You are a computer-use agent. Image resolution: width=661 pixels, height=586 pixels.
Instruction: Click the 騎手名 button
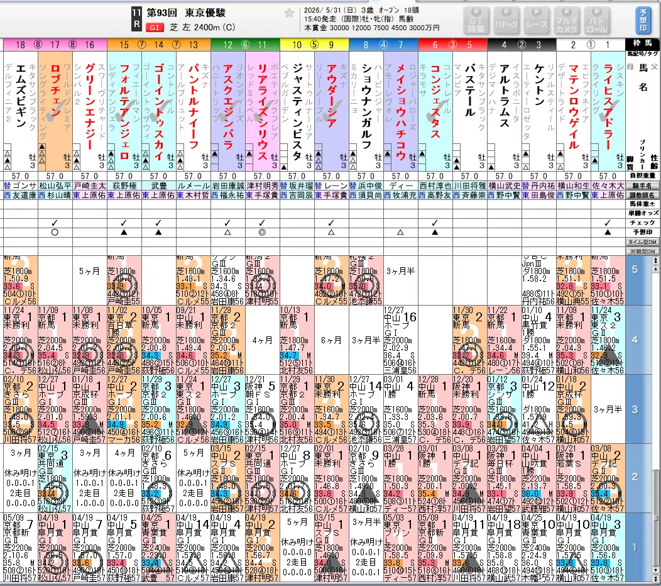coord(642,185)
